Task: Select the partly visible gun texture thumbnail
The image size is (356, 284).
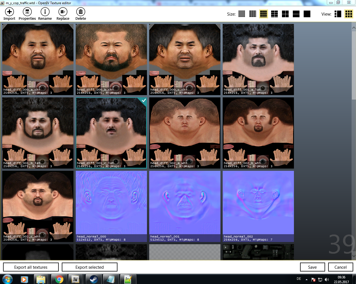Action: 258,252
